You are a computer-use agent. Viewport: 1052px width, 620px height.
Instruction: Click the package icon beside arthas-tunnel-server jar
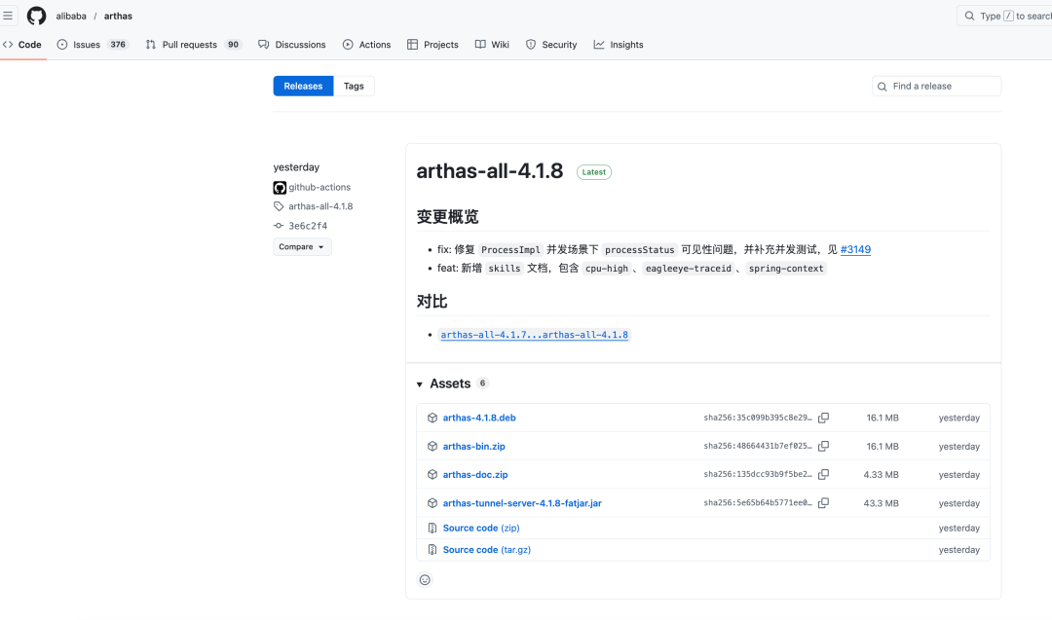pyautogui.click(x=432, y=503)
